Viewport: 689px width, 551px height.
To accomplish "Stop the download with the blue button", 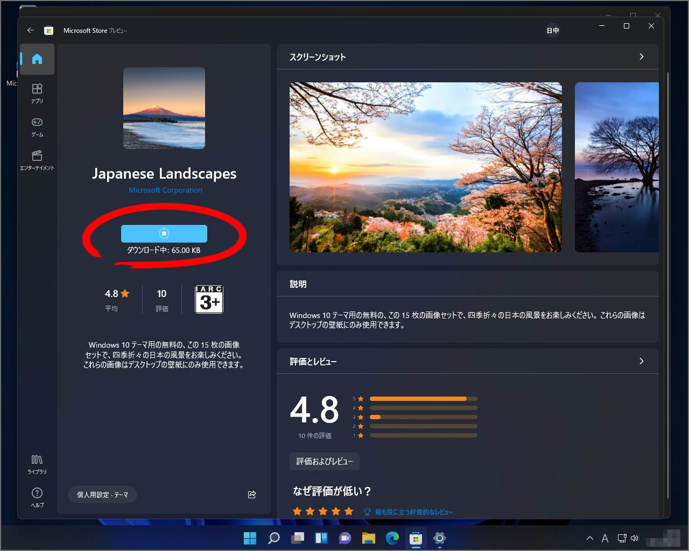I will click(164, 234).
